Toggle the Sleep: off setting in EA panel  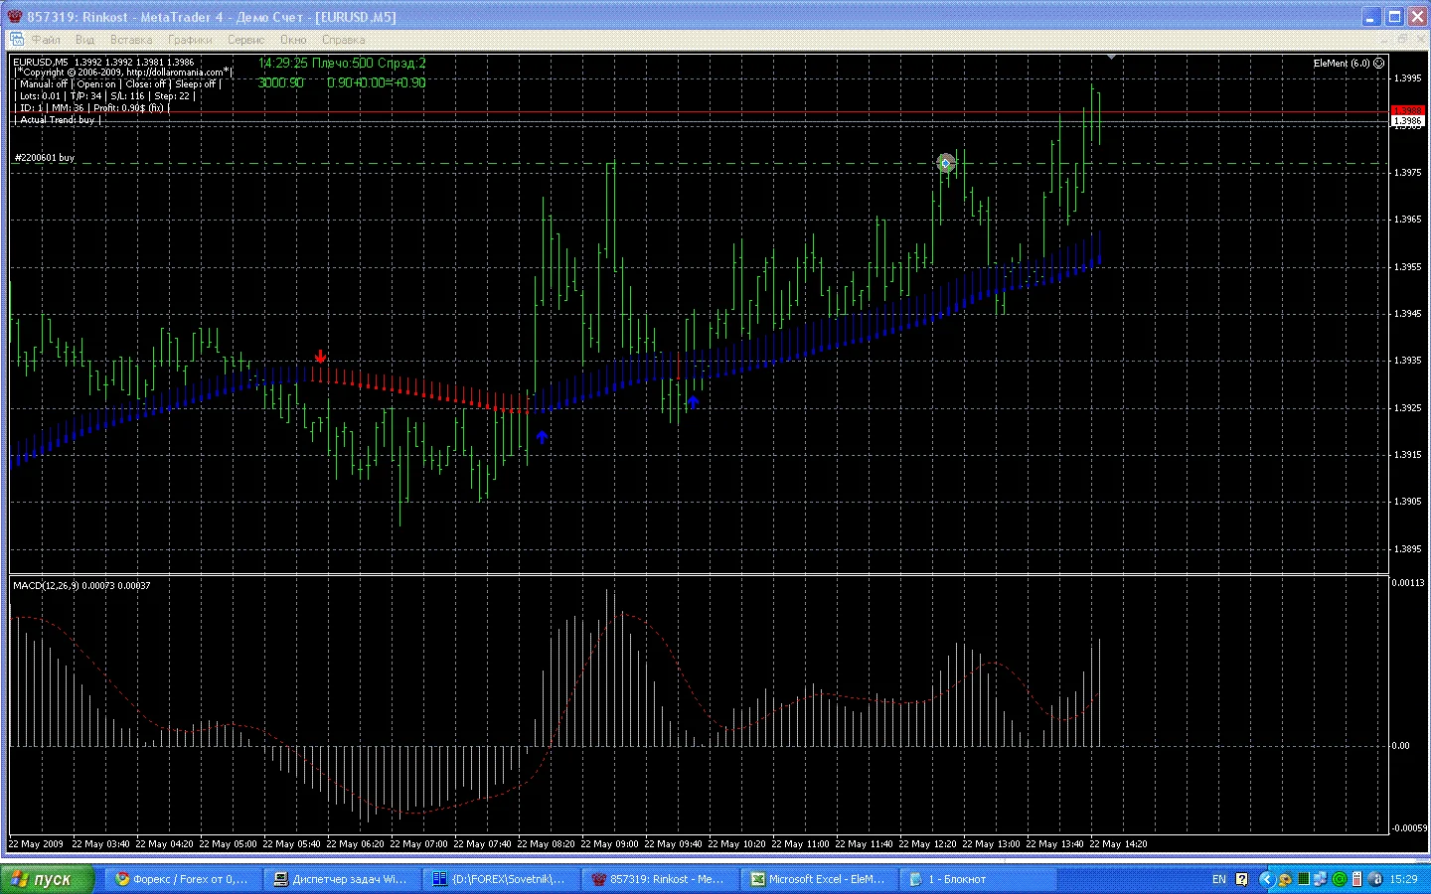[192, 83]
